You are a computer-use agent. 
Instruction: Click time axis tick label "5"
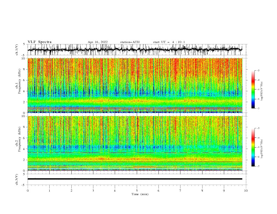[137, 191]
